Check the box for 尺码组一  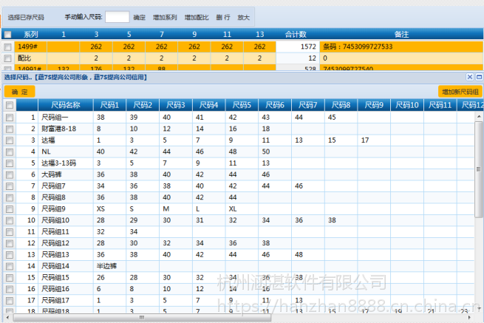10,118
